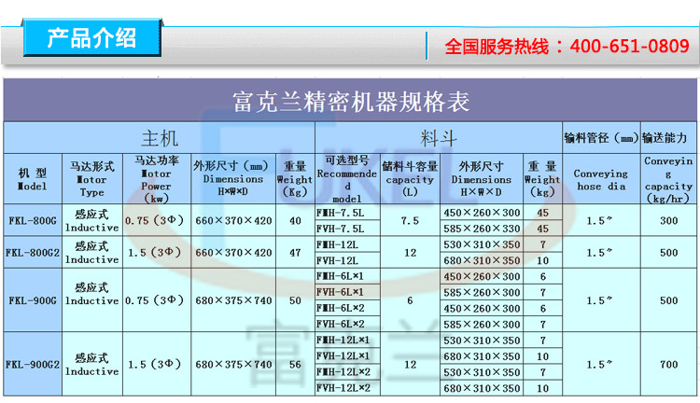Select the 输料管径 (mm) header
This screenshot has height=403, width=700.
point(601,138)
